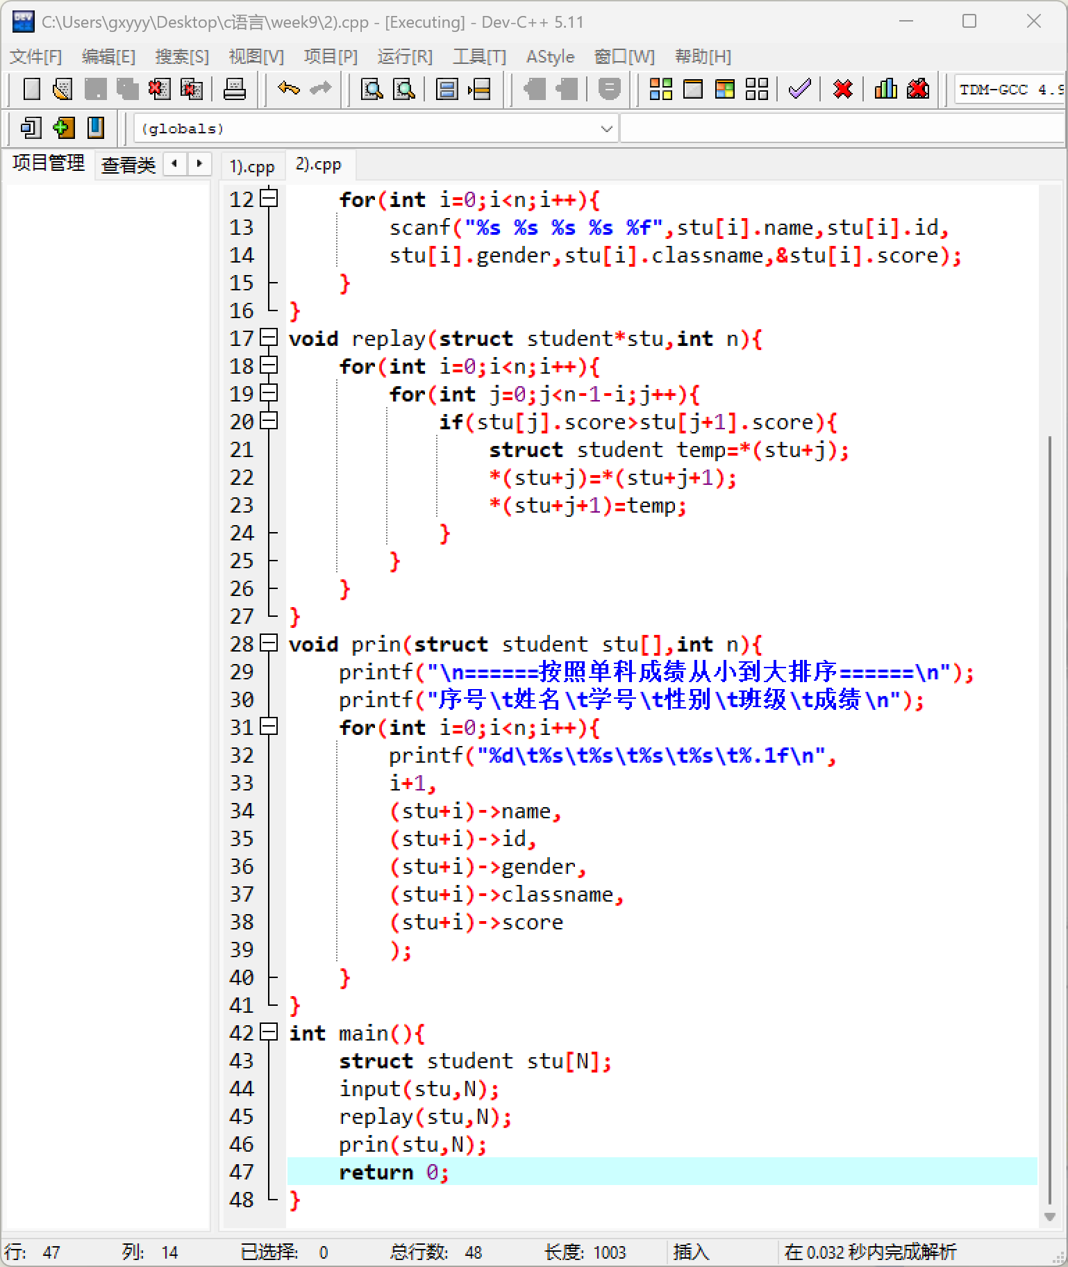Click line number 47 in the gutter
This screenshot has height=1267, width=1068.
click(241, 1172)
